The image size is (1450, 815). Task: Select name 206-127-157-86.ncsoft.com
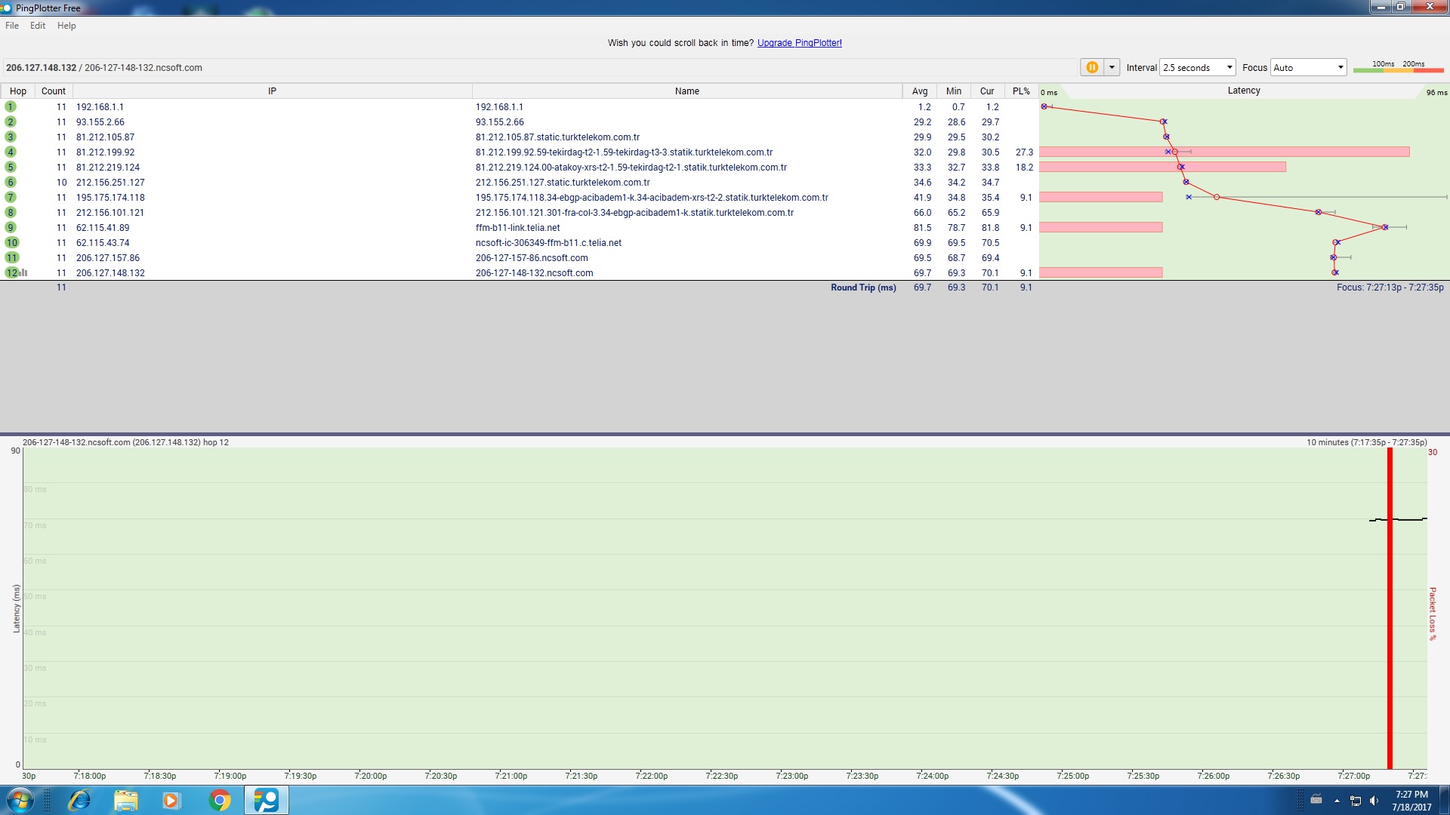532,258
